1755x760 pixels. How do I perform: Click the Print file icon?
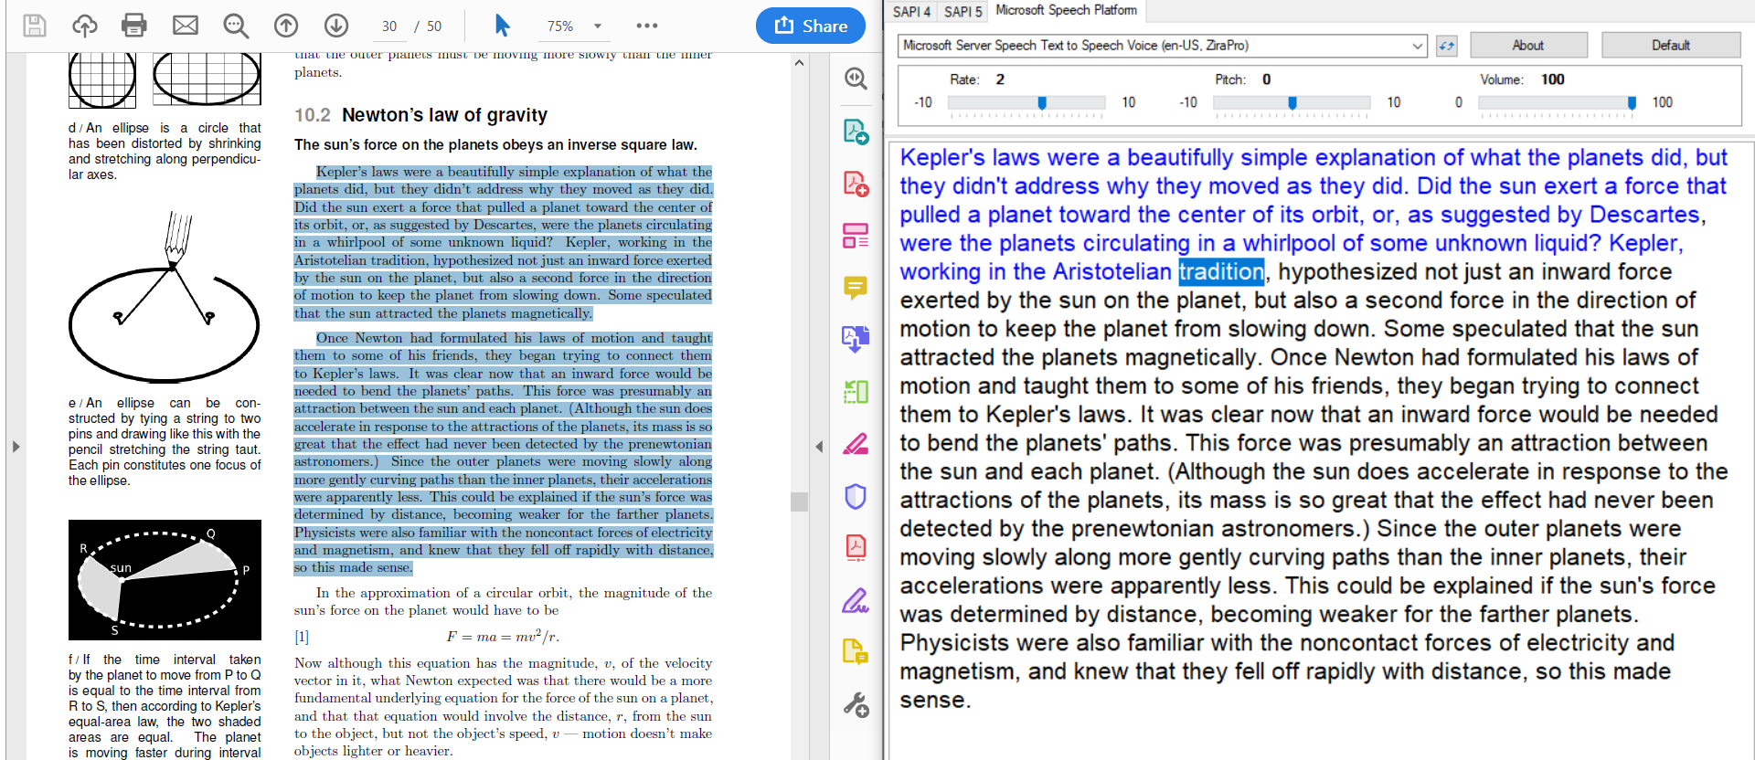(x=134, y=26)
